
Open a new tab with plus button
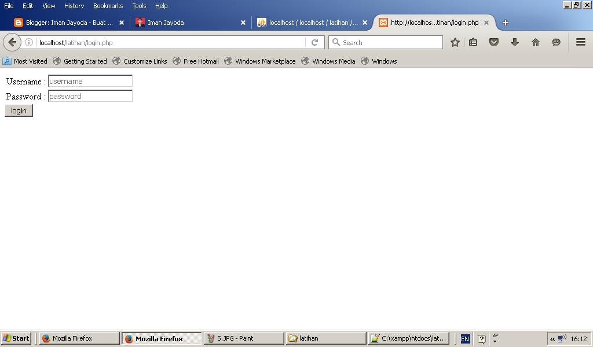coord(505,23)
